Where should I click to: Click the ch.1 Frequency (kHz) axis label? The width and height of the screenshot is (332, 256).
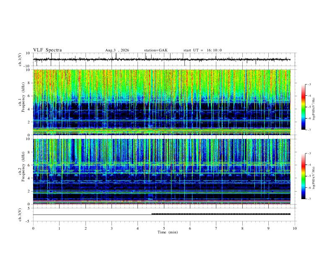coord(22,97)
